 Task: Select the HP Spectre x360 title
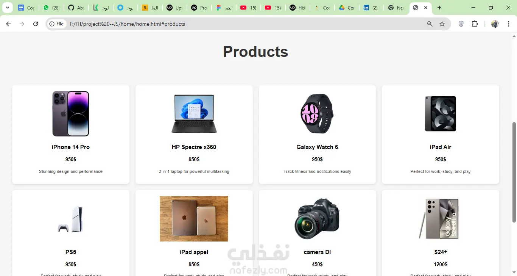(194, 147)
